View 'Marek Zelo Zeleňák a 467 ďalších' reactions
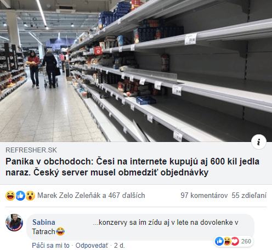 [x=91, y=195]
